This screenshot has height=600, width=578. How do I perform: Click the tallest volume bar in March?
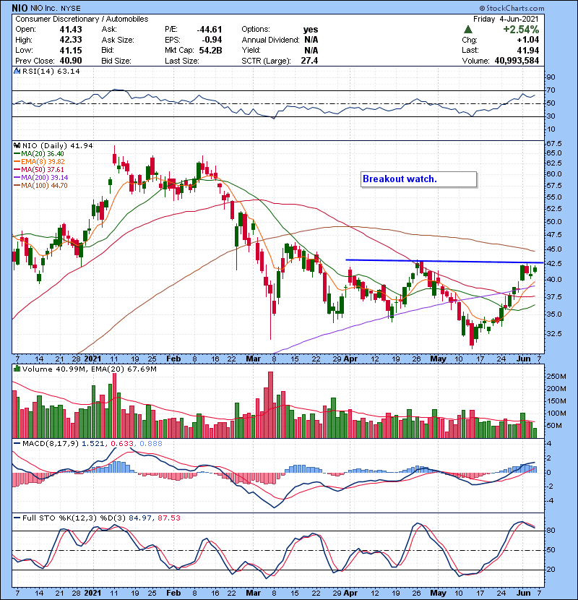[x=271, y=405]
